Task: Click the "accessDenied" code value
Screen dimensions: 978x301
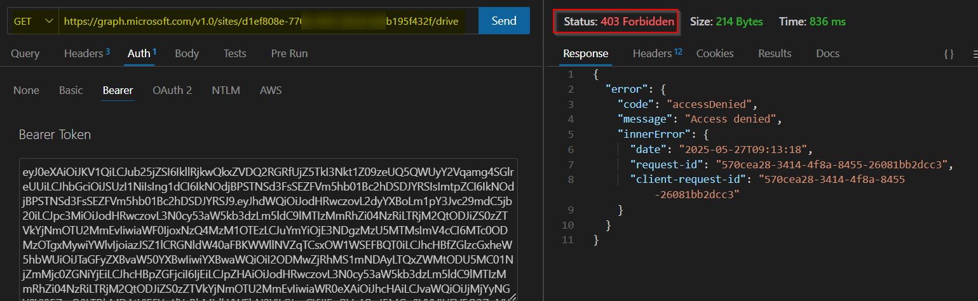Action: click(709, 104)
